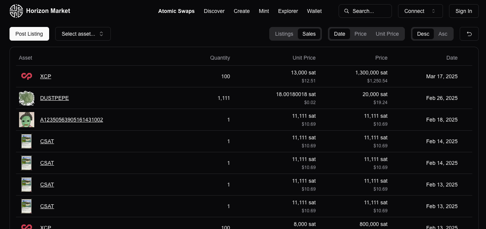Switch view to Sales
Screen dimensions: 486x229
pyautogui.click(x=309, y=34)
